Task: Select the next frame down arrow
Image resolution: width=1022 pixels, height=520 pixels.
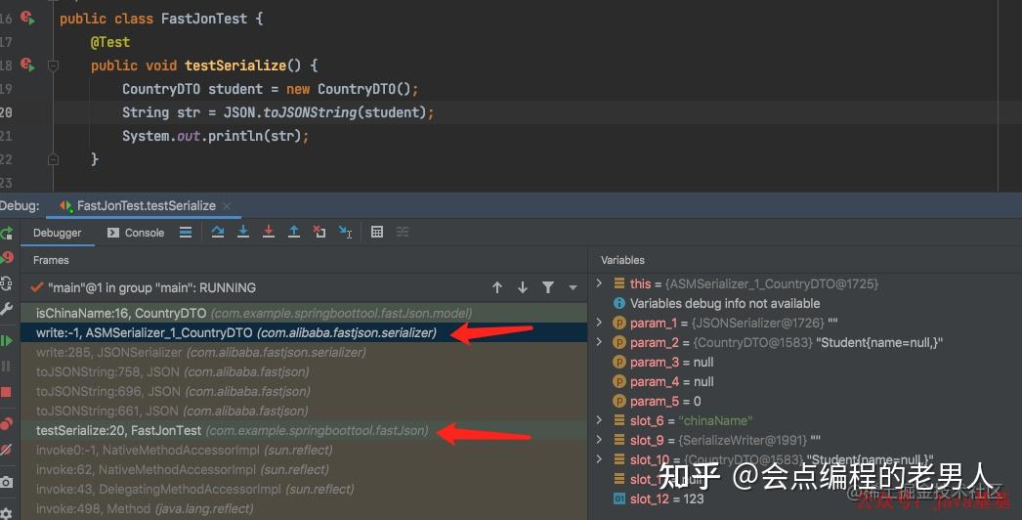Action: tap(523, 287)
